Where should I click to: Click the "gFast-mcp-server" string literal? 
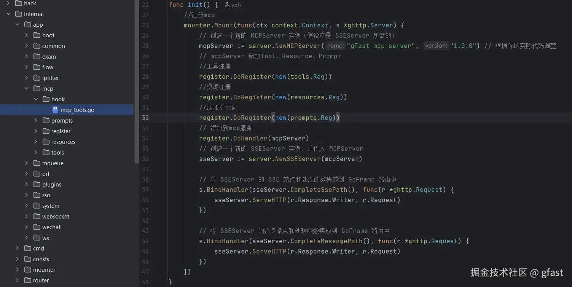point(381,46)
